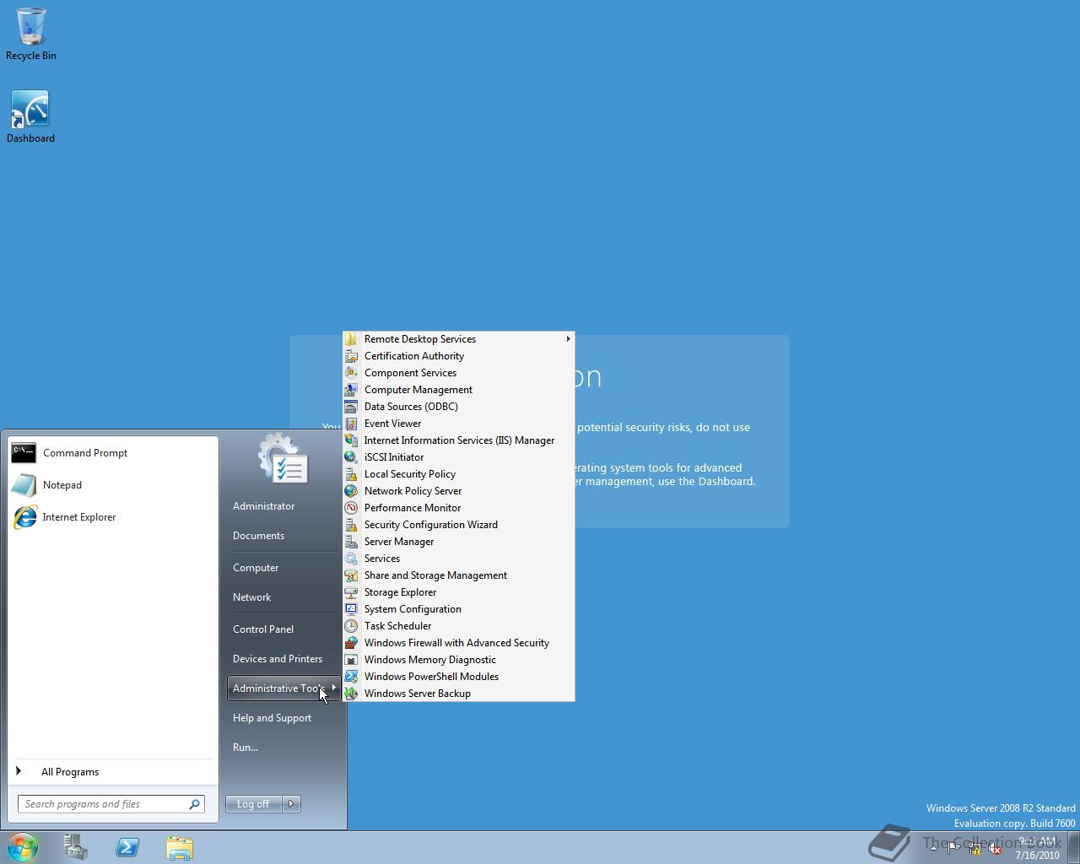
Task: Click the muted volume tray icon
Action: tap(996, 849)
